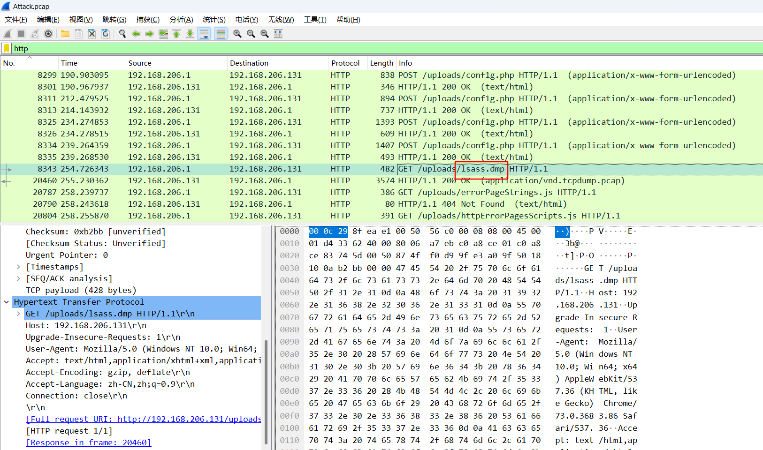Viewport: 763px width, 450px height.
Task: Click the go to specific packet icon
Action: tap(163, 34)
